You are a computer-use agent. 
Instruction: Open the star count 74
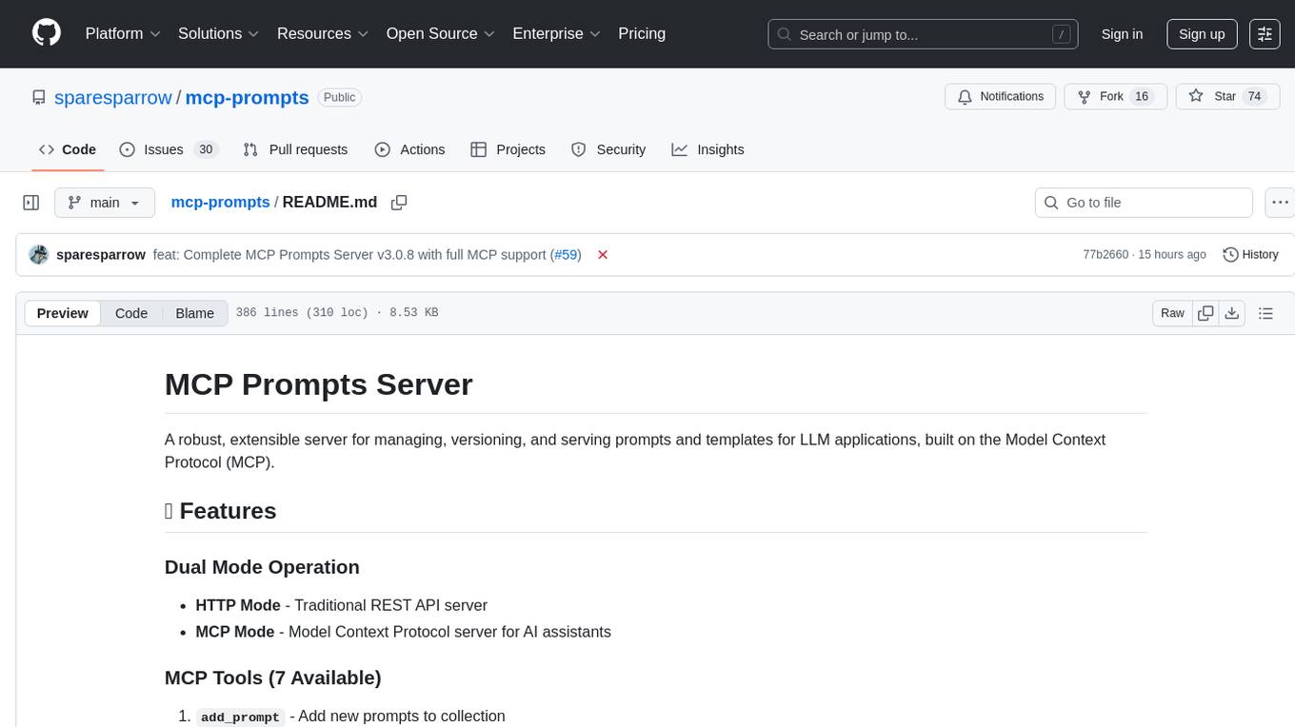tap(1254, 96)
